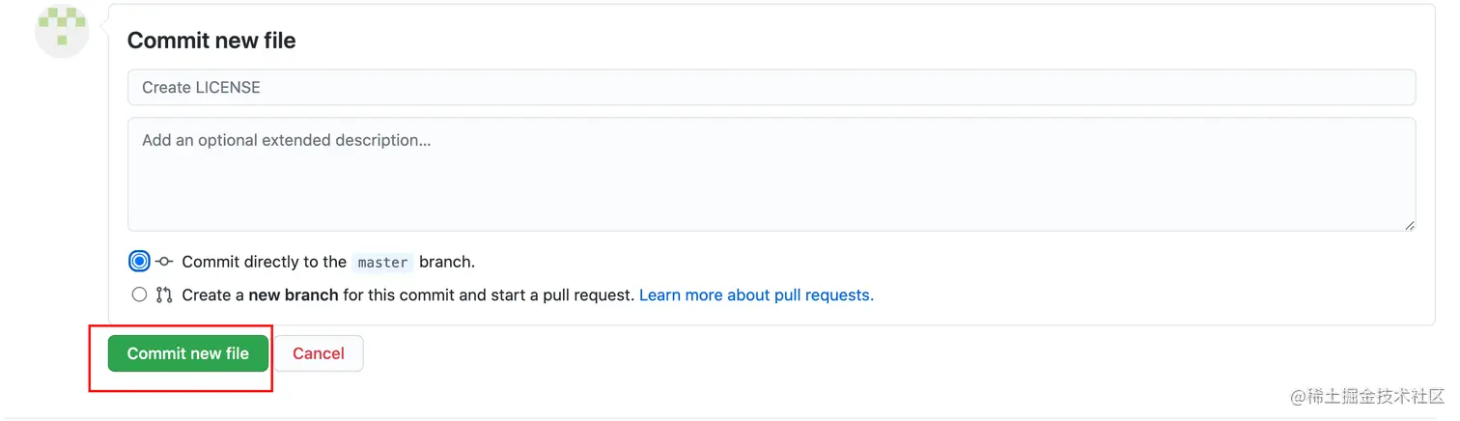Select the create new branch radio
The width and height of the screenshot is (1460, 421).
[x=139, y=295]
